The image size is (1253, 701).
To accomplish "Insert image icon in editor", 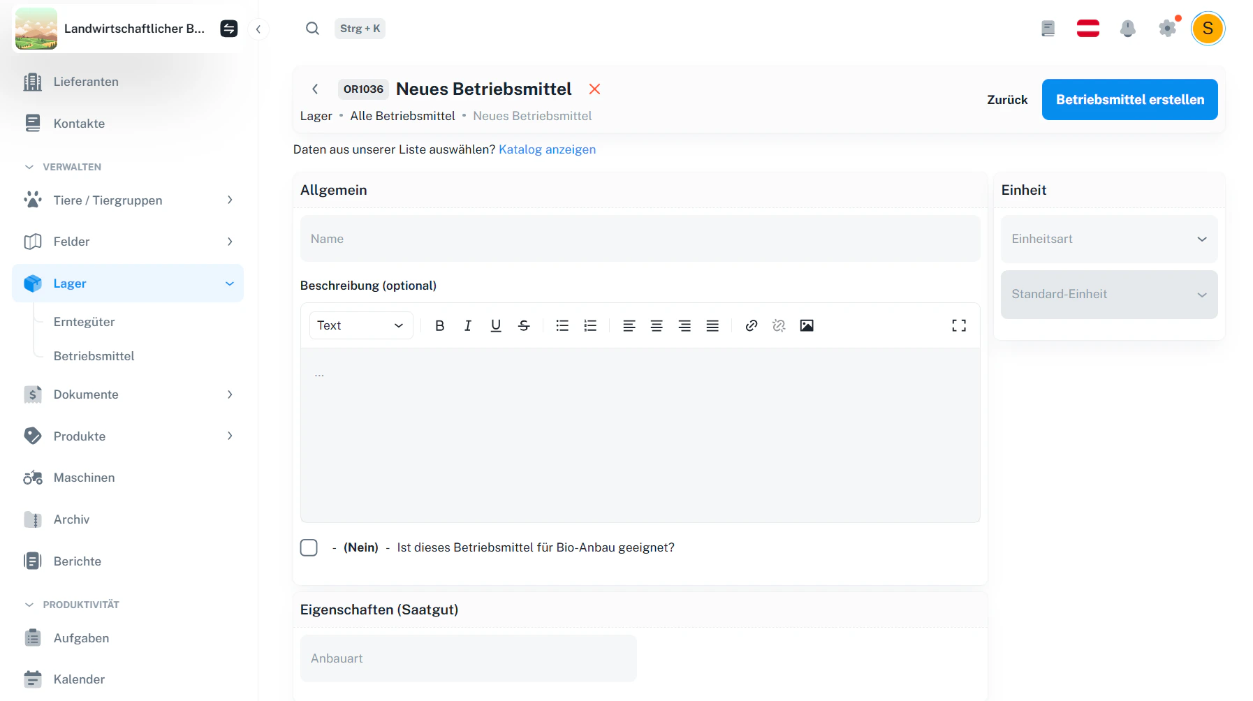I will pyautogui.click(x=807, y=325).
